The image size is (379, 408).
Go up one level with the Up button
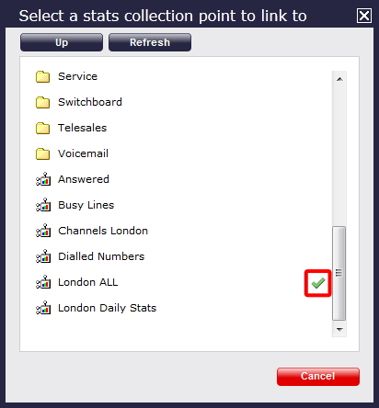(62, 42)
